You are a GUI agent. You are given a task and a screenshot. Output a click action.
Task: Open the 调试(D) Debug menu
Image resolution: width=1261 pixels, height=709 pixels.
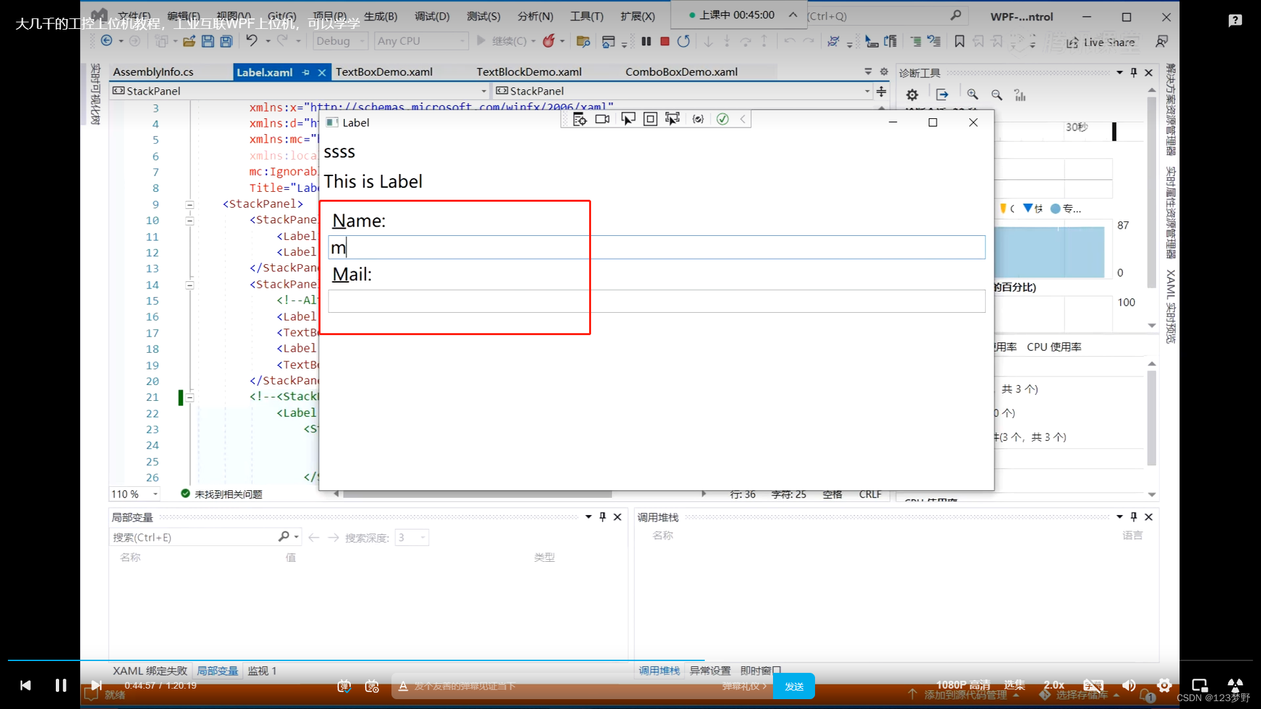click(432, 16)
